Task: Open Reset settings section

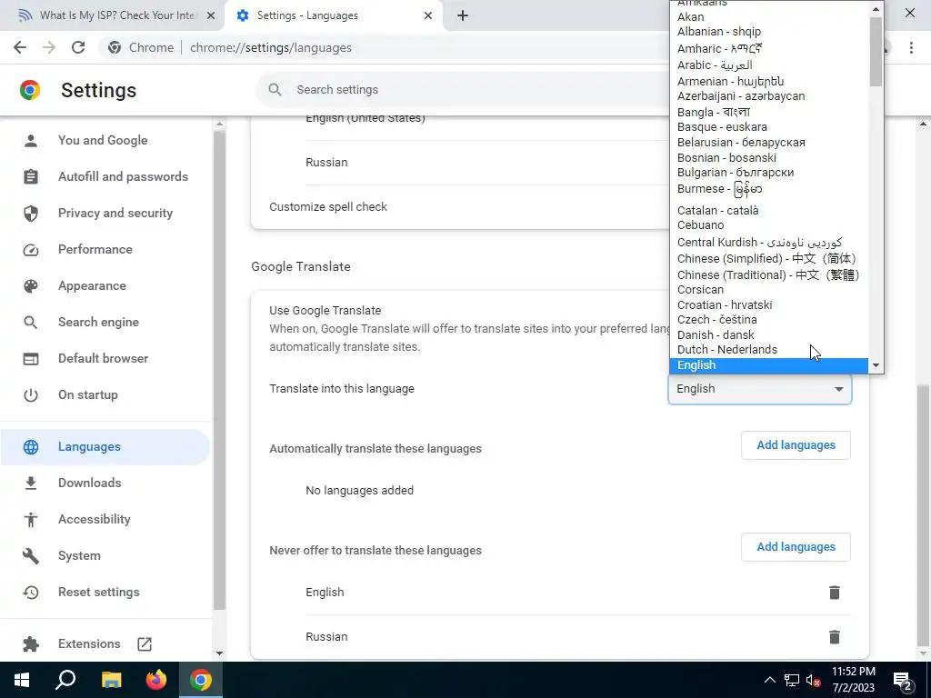Action: click(x=98, y=592)
